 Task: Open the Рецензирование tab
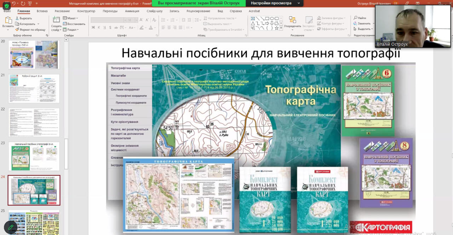[x=198, y=11]
